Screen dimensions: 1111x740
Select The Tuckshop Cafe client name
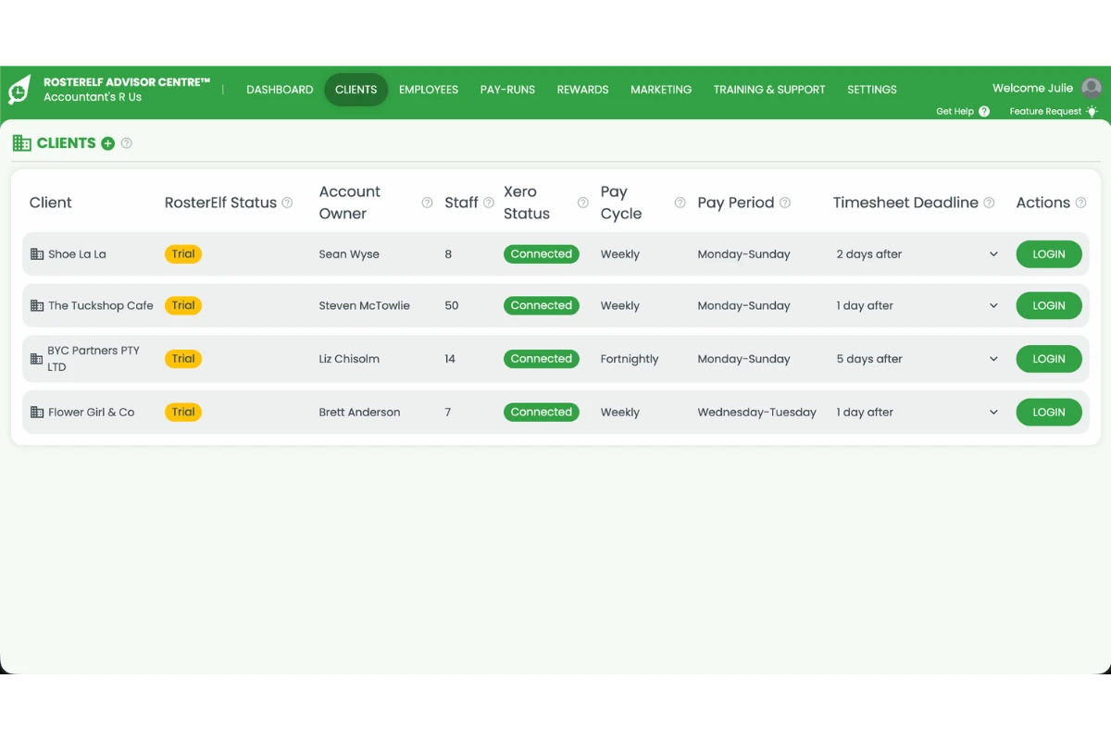(x=101, y=306)
